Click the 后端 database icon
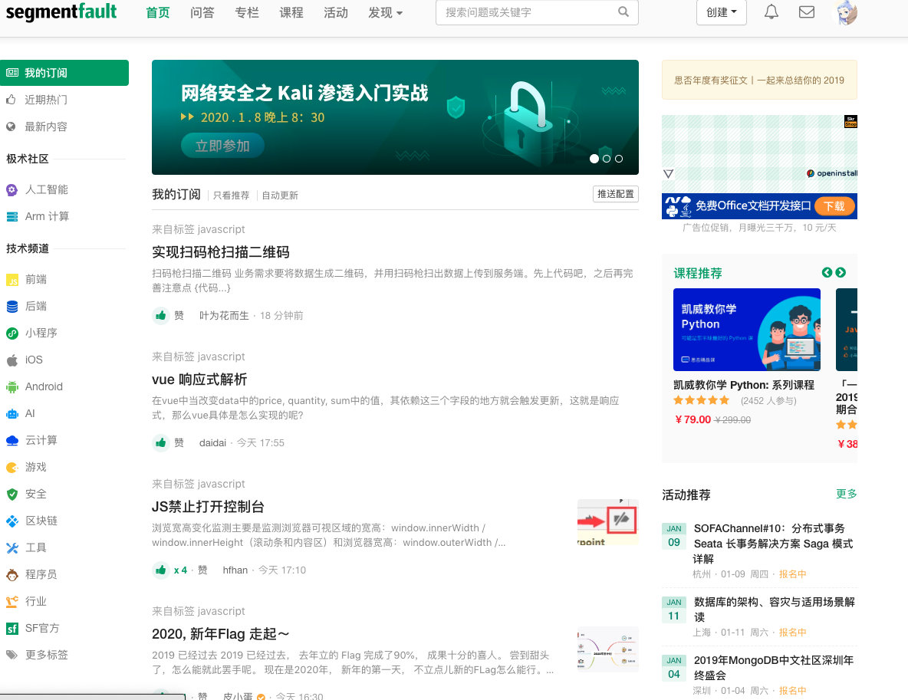Image resolution: width=908 pixels, height=700 pixels. [x=12, y=307]
